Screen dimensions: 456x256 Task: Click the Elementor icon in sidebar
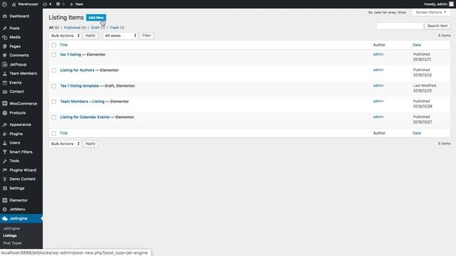tap(5, 201)
